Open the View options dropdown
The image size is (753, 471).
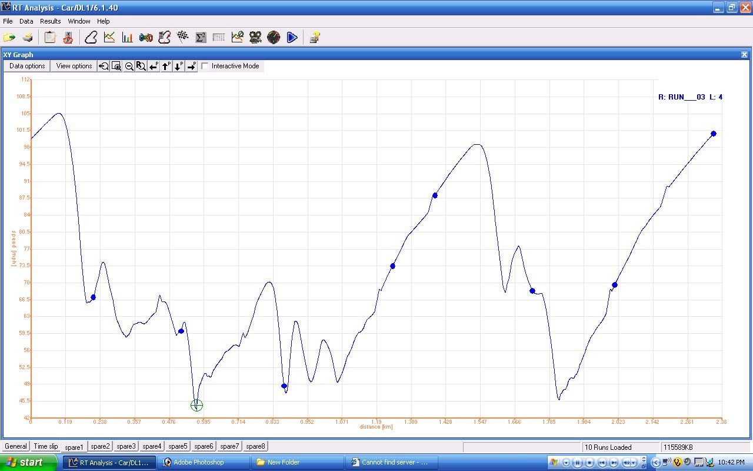coord(74,66)
